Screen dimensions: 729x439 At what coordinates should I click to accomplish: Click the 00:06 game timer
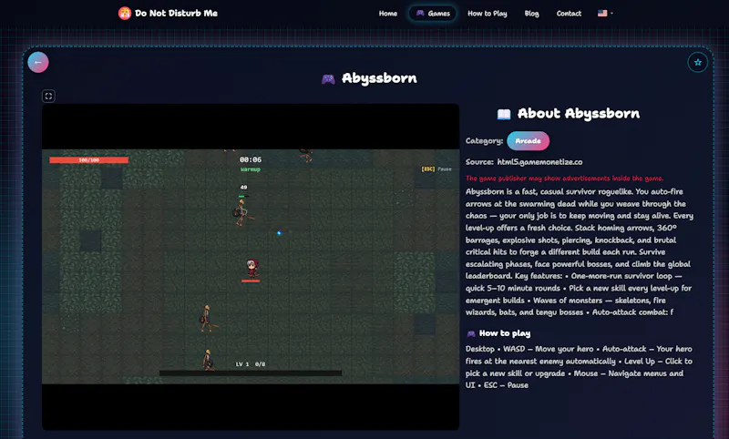point(250,159)
